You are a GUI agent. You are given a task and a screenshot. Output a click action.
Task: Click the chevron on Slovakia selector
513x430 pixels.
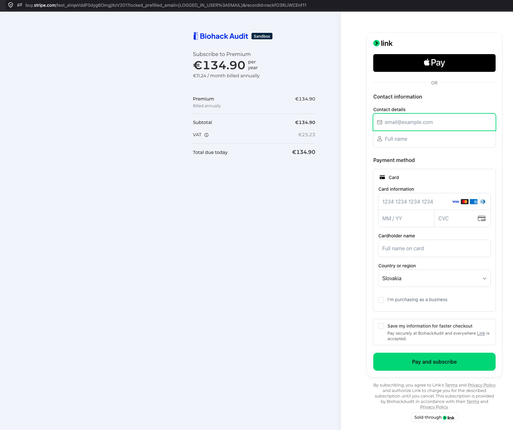pyautogui.click(x=484, y=279)
